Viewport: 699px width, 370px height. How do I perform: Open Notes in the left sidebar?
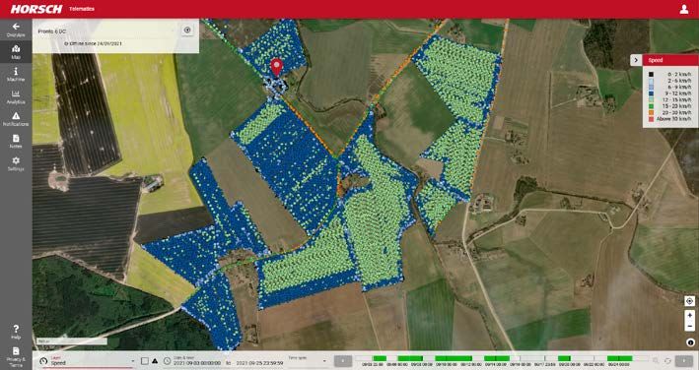pyautogui.click(x=16, y=142)
